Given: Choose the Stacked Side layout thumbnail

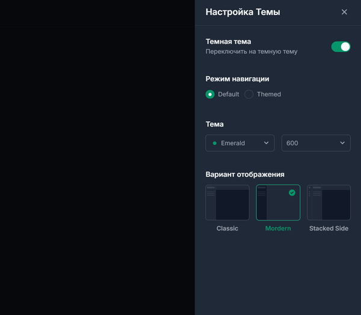Looking at the screenshot, I should [x=329, y=203].
